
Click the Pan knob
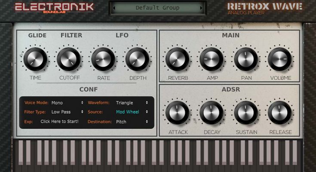coord(245,59)
